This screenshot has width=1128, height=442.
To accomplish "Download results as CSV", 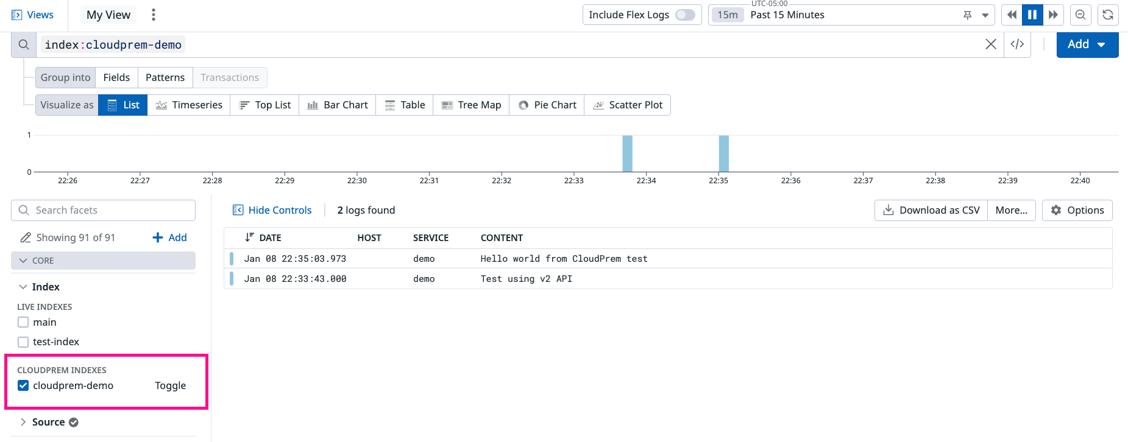I will [931, 210].
